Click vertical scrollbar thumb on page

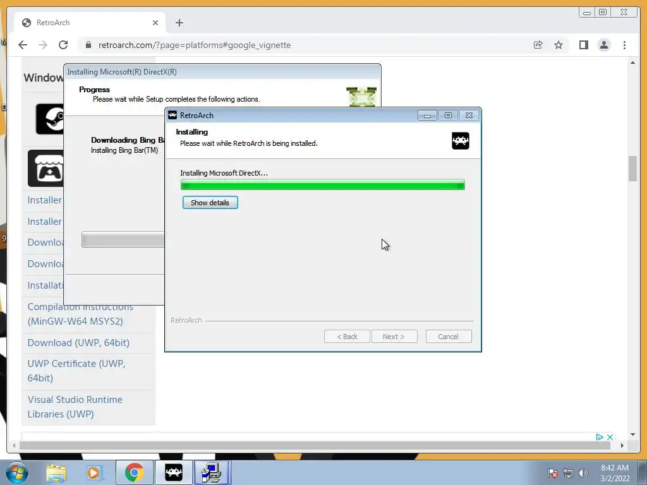[632, 169]
